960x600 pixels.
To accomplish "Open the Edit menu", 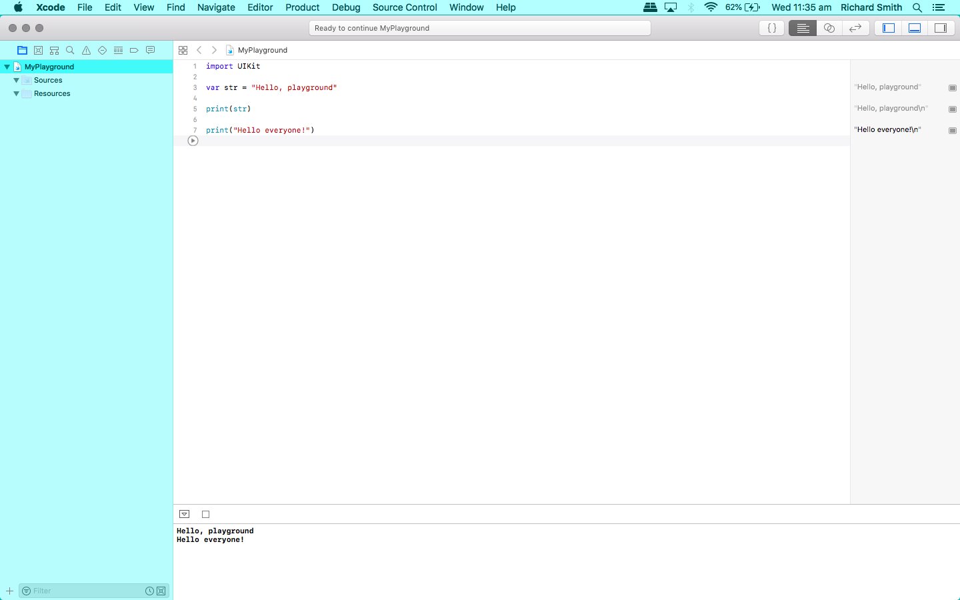I will 113,7.
